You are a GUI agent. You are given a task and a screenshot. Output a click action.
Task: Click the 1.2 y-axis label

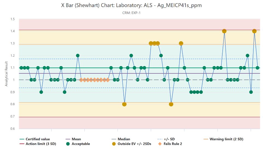point(13,56)
